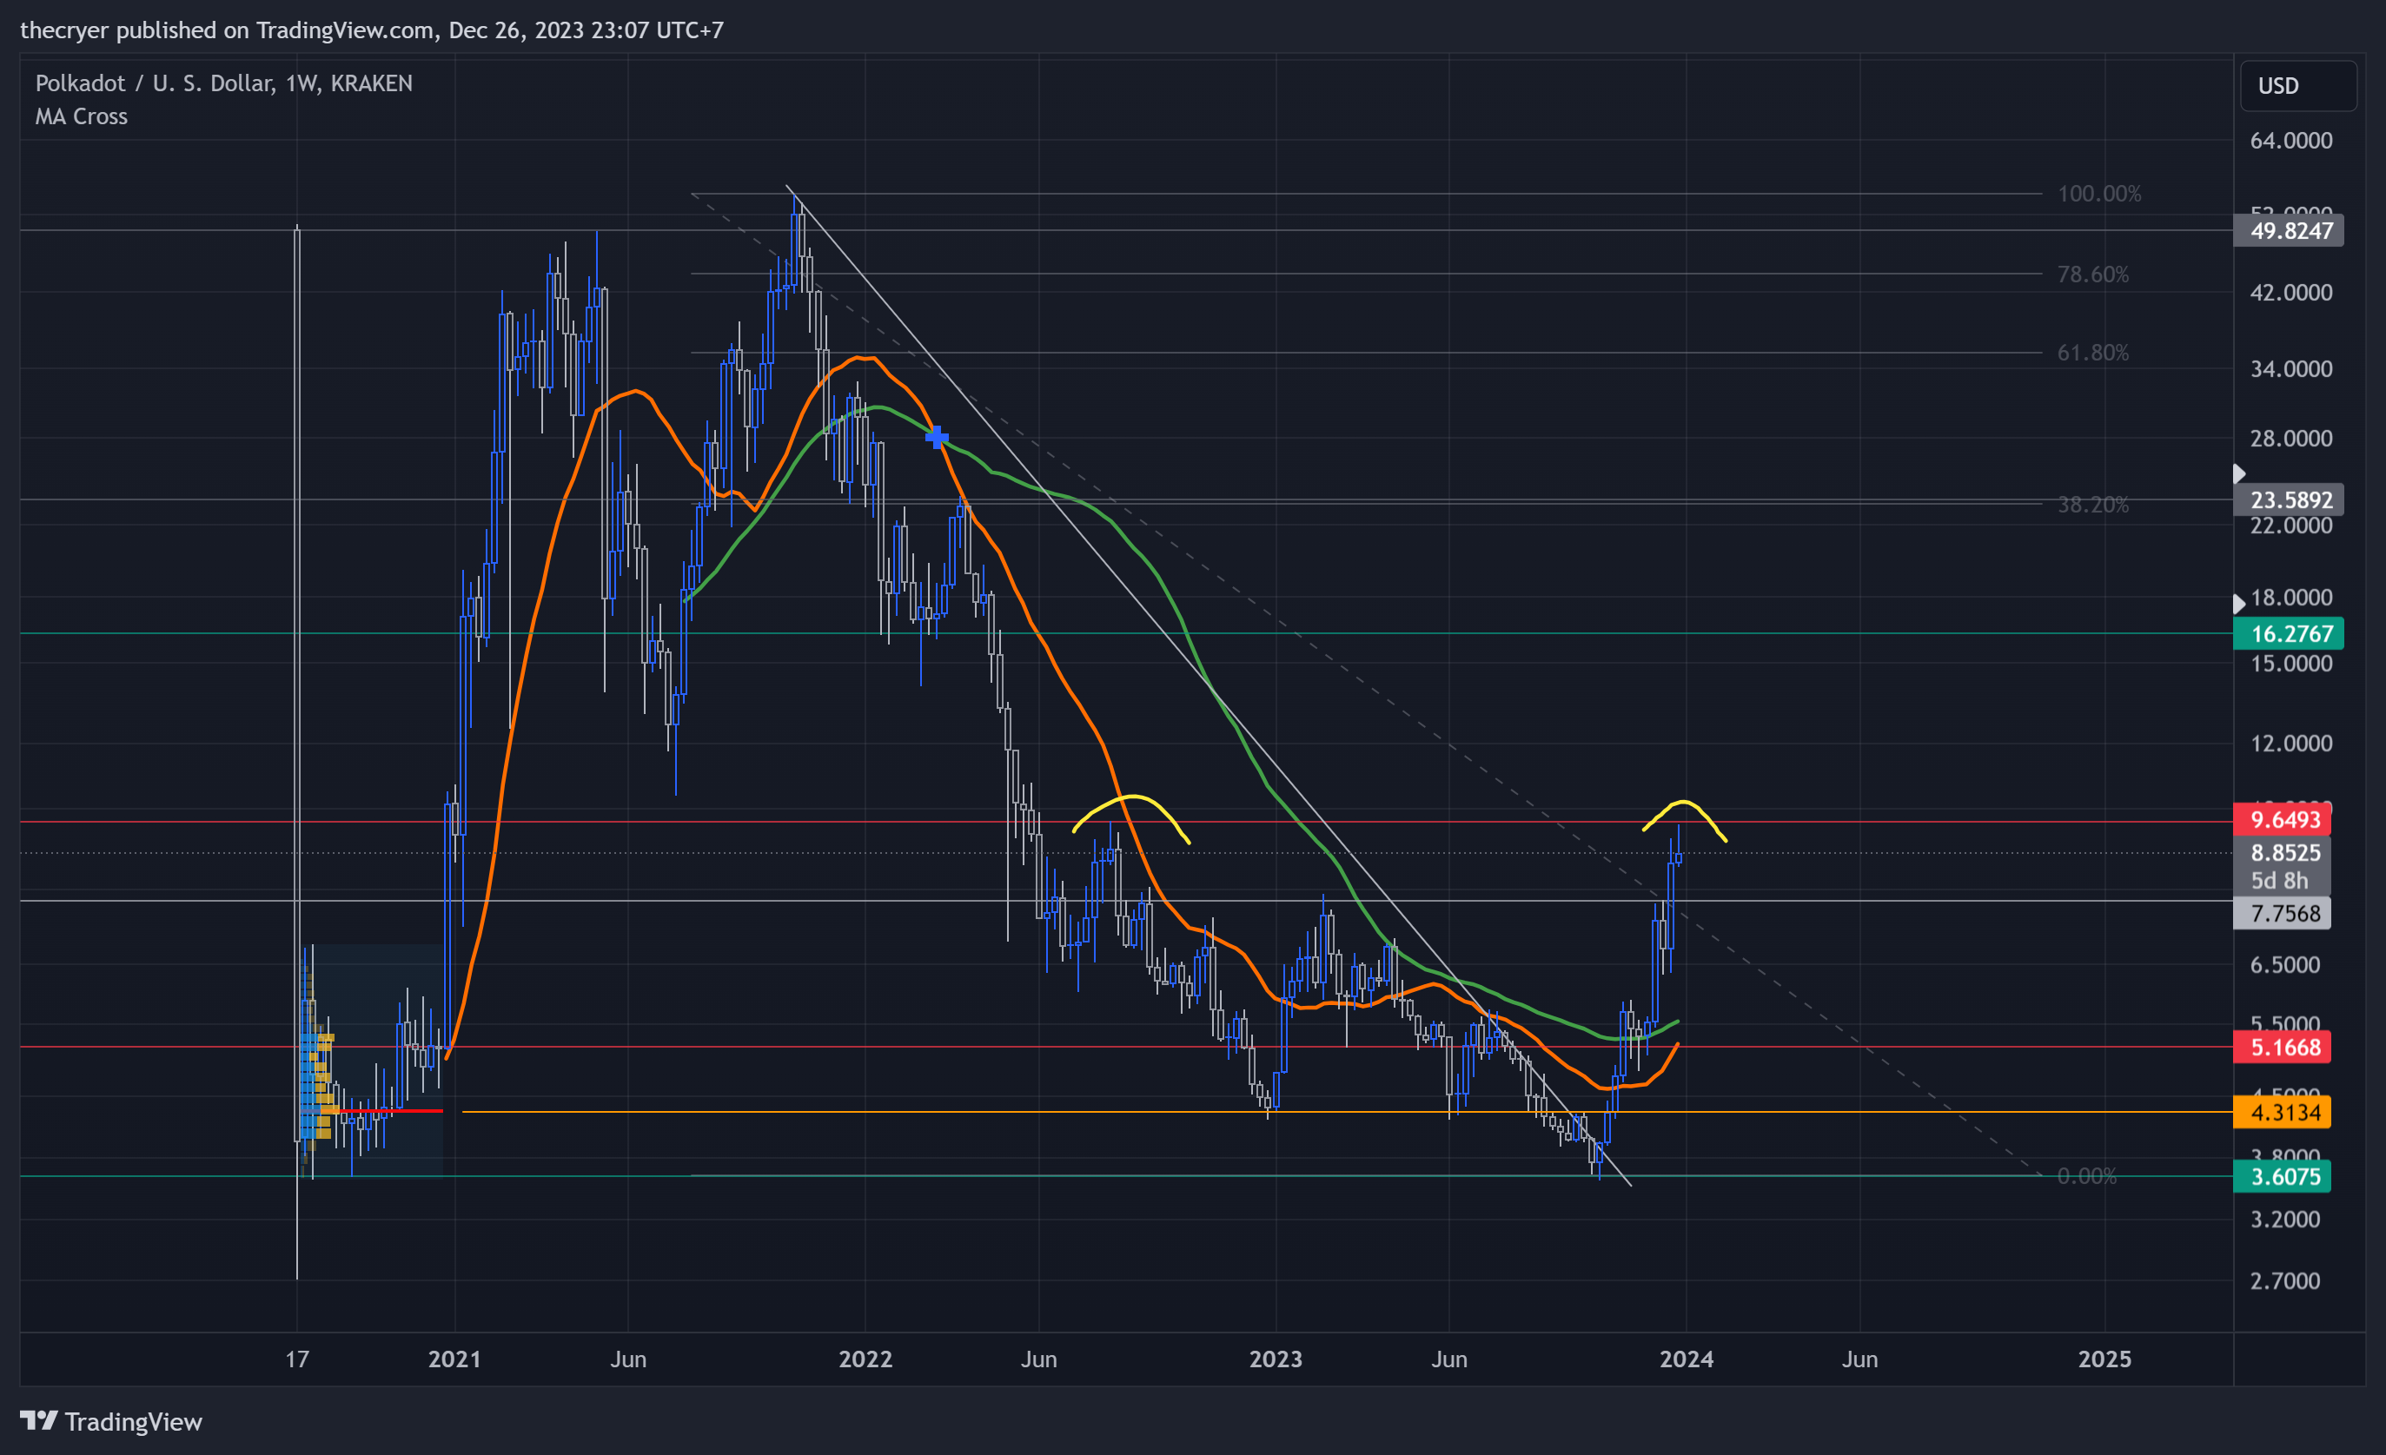The image size is (2386, 1455).
Task: Click the 28.0000 price scale value
Action: pos(2291,439)
